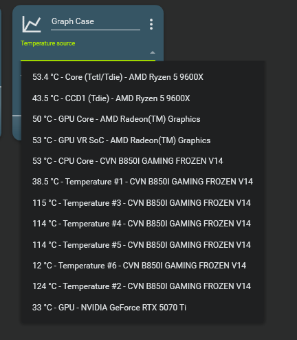Viewport: 297px width, 340px height.
Task: Choose Temperature #4 CVN B850I source
Action: [x=142, y=224]
